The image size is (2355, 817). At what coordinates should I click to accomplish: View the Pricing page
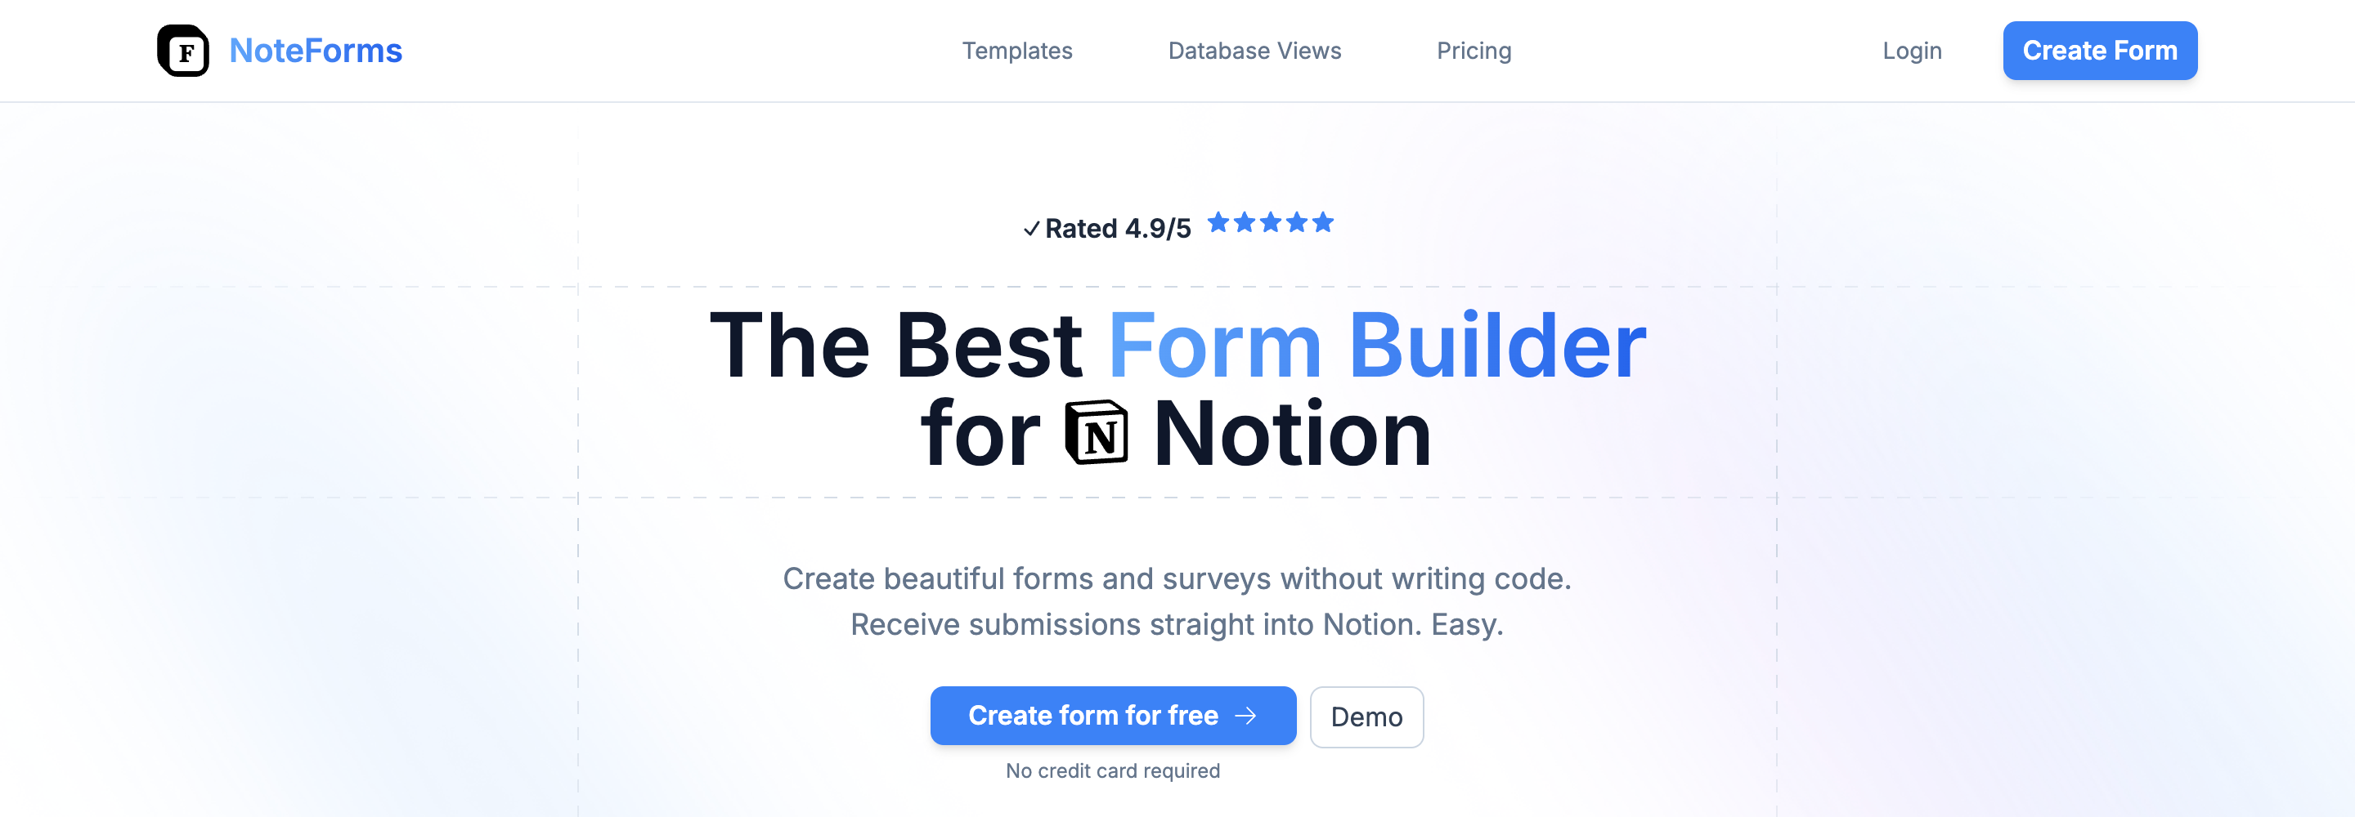(1474, 51)
